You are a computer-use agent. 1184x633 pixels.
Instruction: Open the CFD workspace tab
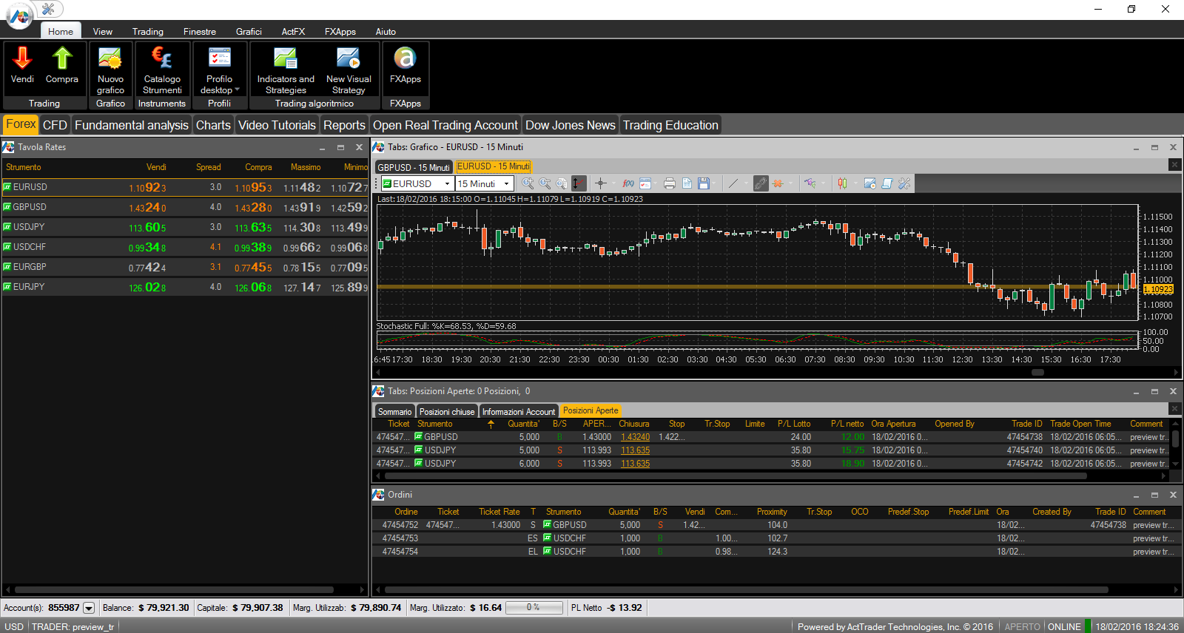coord(55,125)
